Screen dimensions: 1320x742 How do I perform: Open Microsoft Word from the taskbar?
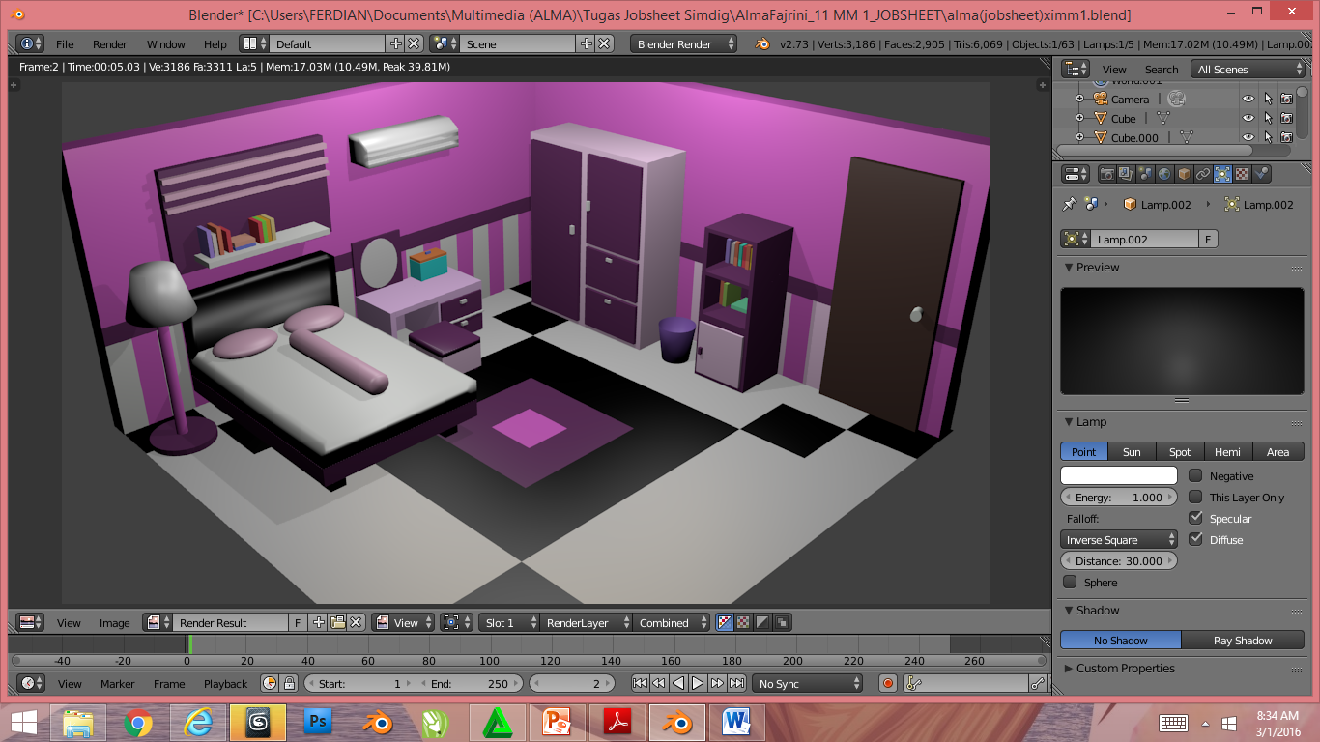(x=736, y=722)
